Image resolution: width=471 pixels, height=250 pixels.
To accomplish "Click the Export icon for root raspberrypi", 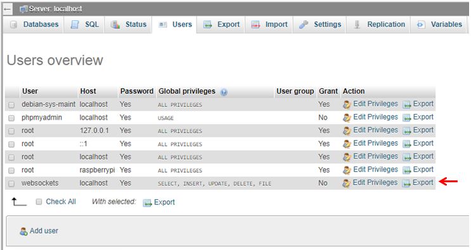I will 407,170.
